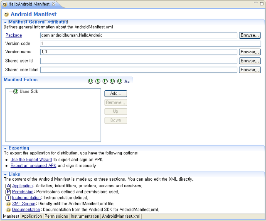Viewport: 266px width, 221px height.
Task: Click the U filter icon just before S
Action: click(x=91, y=82)
